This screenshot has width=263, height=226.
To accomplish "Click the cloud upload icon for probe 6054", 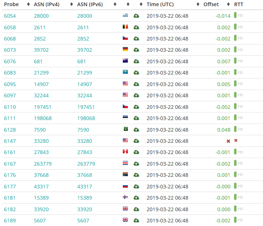I will click(x=136, y=16).
